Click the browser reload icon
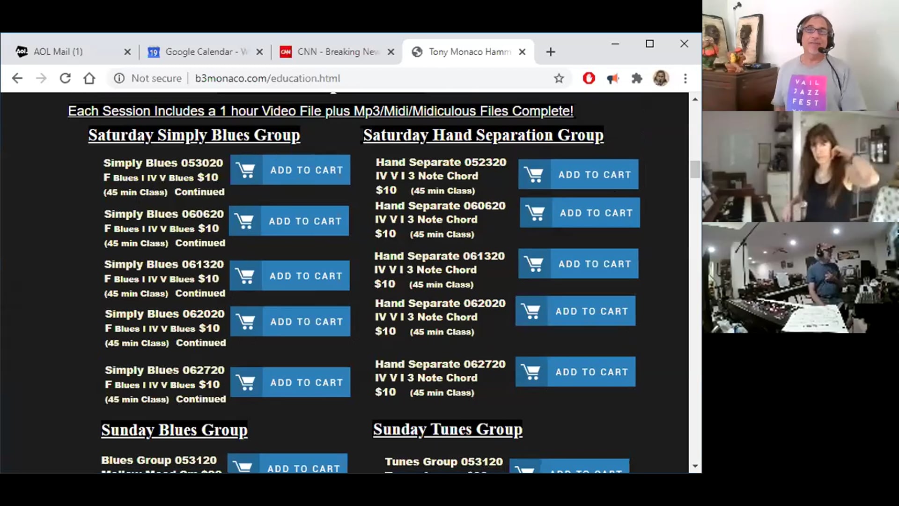This screenshot has height=506, width=899. pyautogui.click(x=65, y=78)
